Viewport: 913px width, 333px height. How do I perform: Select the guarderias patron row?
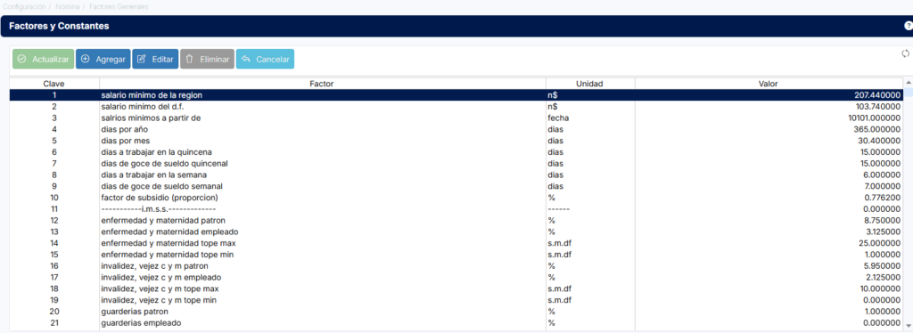coord(456,312)
